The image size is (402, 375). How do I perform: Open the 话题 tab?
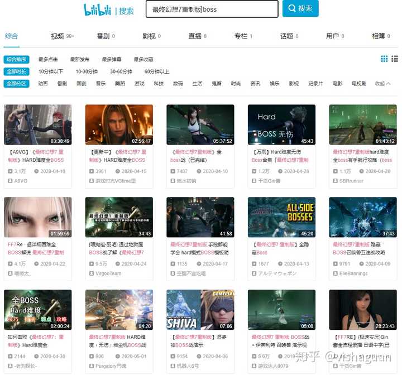pyautogui.click(x=289, y=36)
